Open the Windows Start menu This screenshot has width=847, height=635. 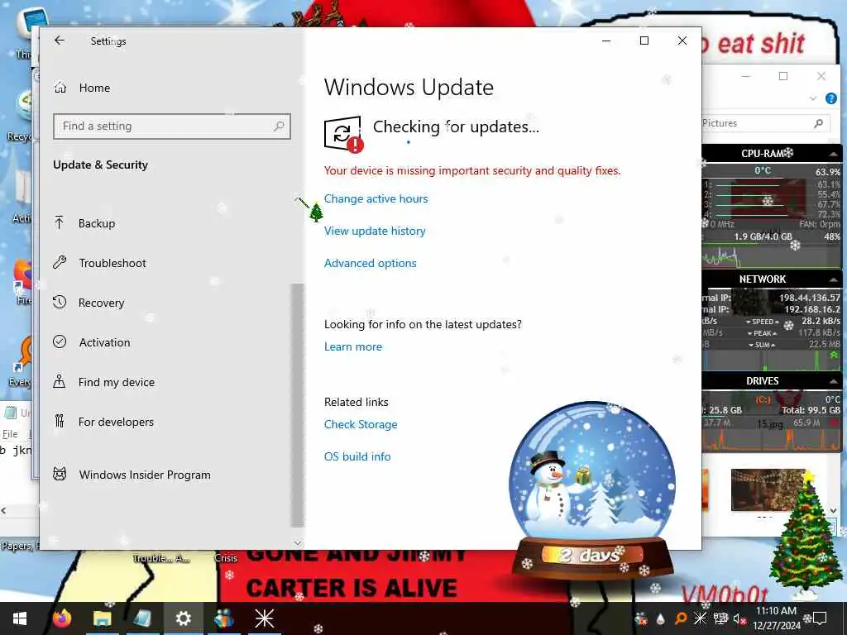(20, 618)
